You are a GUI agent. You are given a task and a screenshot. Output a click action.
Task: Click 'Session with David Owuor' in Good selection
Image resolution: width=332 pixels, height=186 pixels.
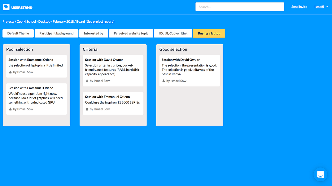pos(181,60)
